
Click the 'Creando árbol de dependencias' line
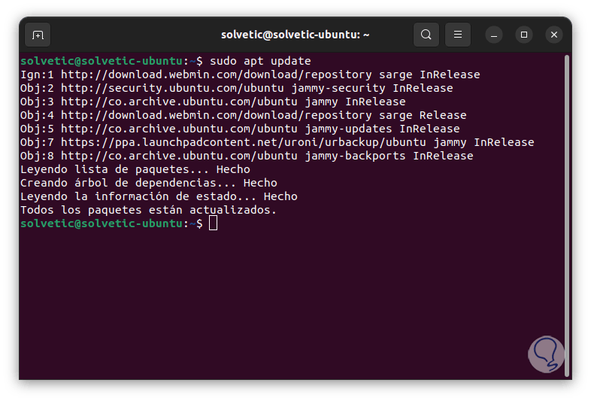click(x=148, y=183)
